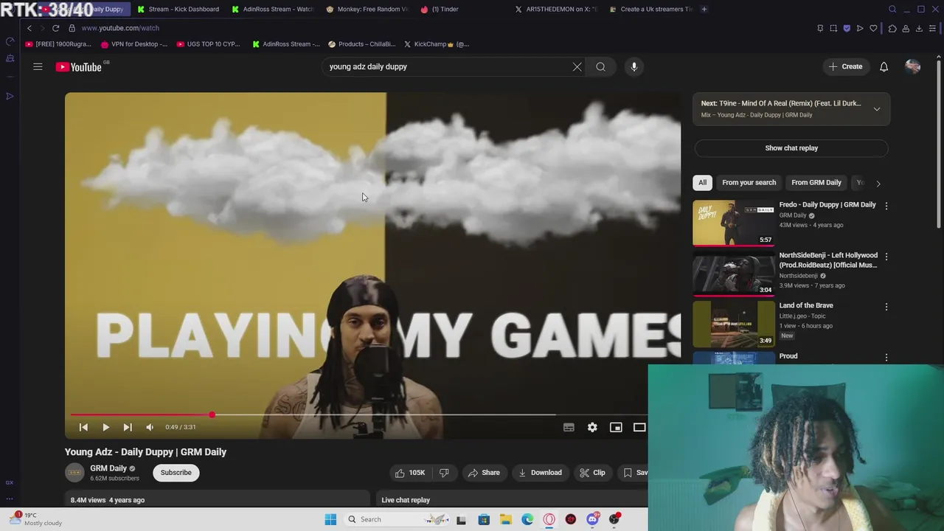This screenshot has height=531, width=944.
Task: Reload the page
Action: click(55, 28)
